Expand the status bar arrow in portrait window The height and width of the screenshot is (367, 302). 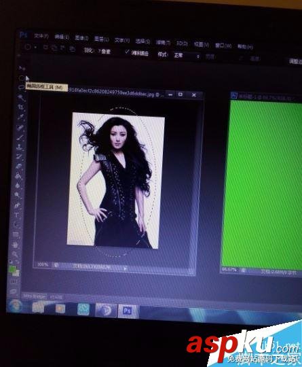point(125,268)
